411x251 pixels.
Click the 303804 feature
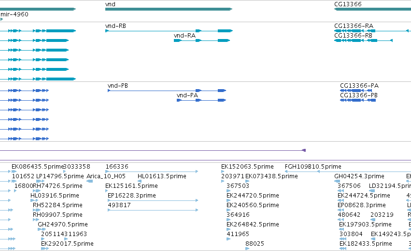tap(343, 239)
